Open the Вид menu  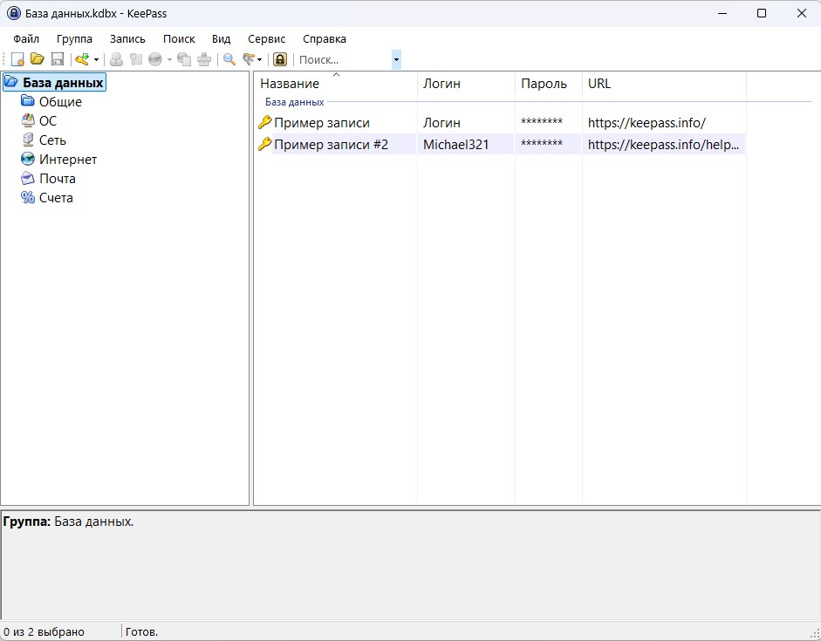[x=221, y=38]
